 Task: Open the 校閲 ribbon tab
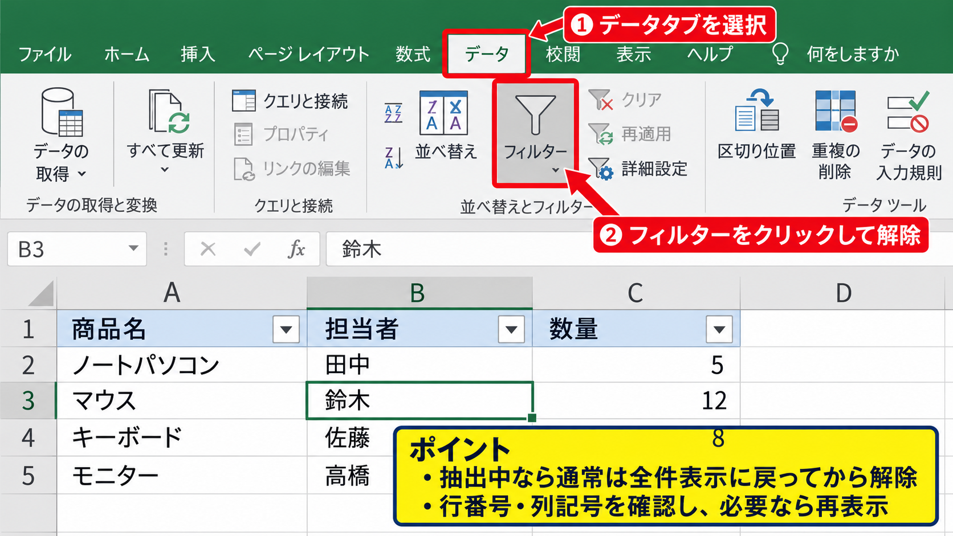[563, 54]
